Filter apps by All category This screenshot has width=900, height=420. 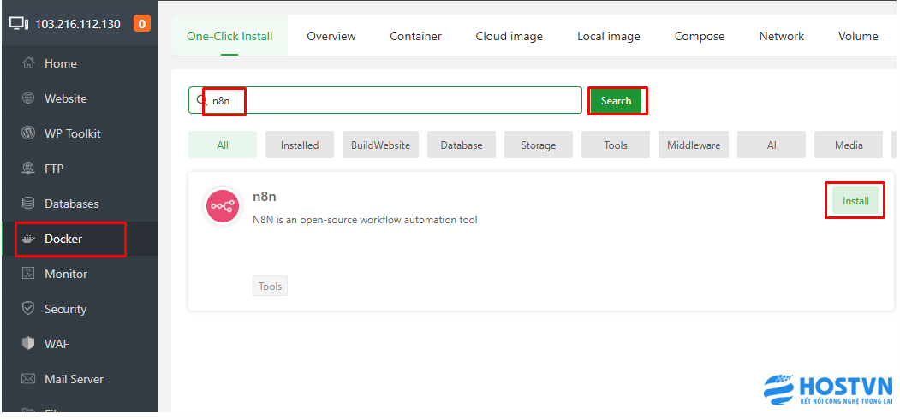point(223,145)
